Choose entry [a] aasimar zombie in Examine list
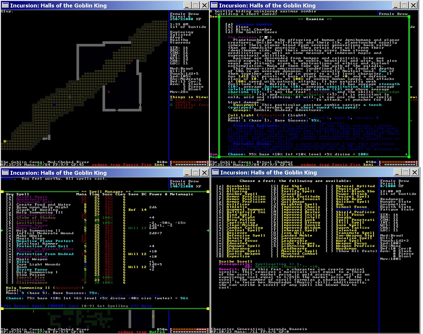 tap(249, 24)
